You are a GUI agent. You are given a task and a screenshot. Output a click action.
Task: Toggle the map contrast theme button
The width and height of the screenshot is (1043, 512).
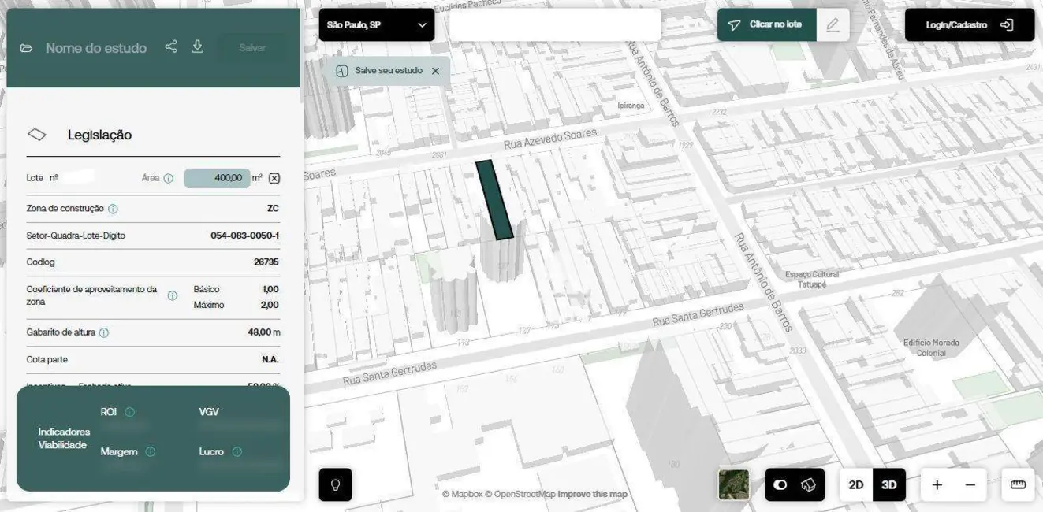point(780,485)
